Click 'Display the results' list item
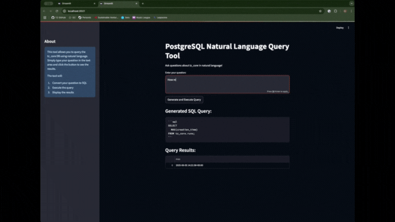This screenshot has width=395, height=222. 63,92
